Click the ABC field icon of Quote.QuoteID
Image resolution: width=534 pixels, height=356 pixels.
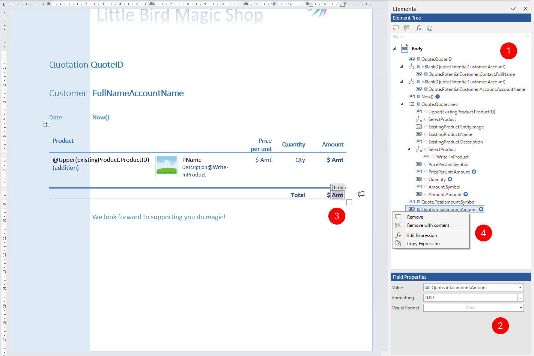coord(412,59)
